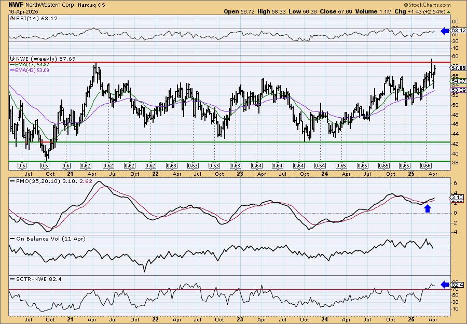Click the NWE (Weekly) 57.69 legend label

coord(46,59)
